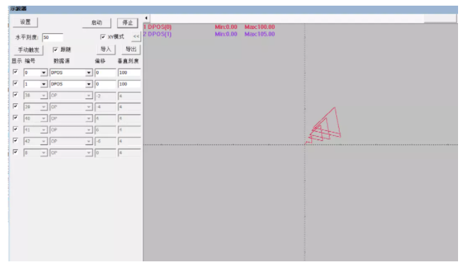The height and width of the screenshot is (267, 463).
Task: Click the 手动触发 manual trigger button
Action: (28, 50)
